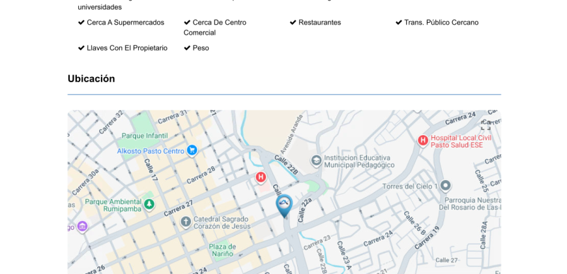Click the purple marker at left map edge

[82, 226]
